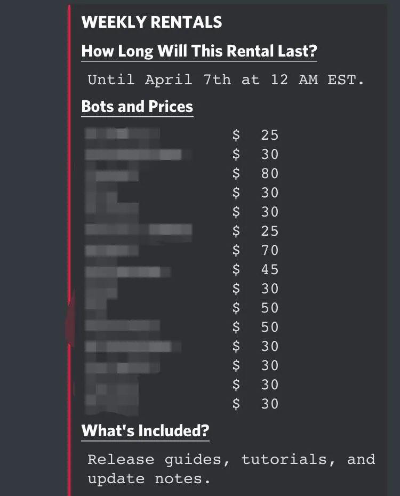Click the 'update notes.' text
This screenshot has width=400, height=496.
pos(149,479)
